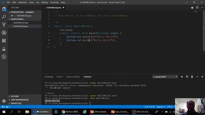Switch to OBS 22.0.2 on taskbar
The width and height of the screenshot is (205, 115).
click(x=141, y=112)
